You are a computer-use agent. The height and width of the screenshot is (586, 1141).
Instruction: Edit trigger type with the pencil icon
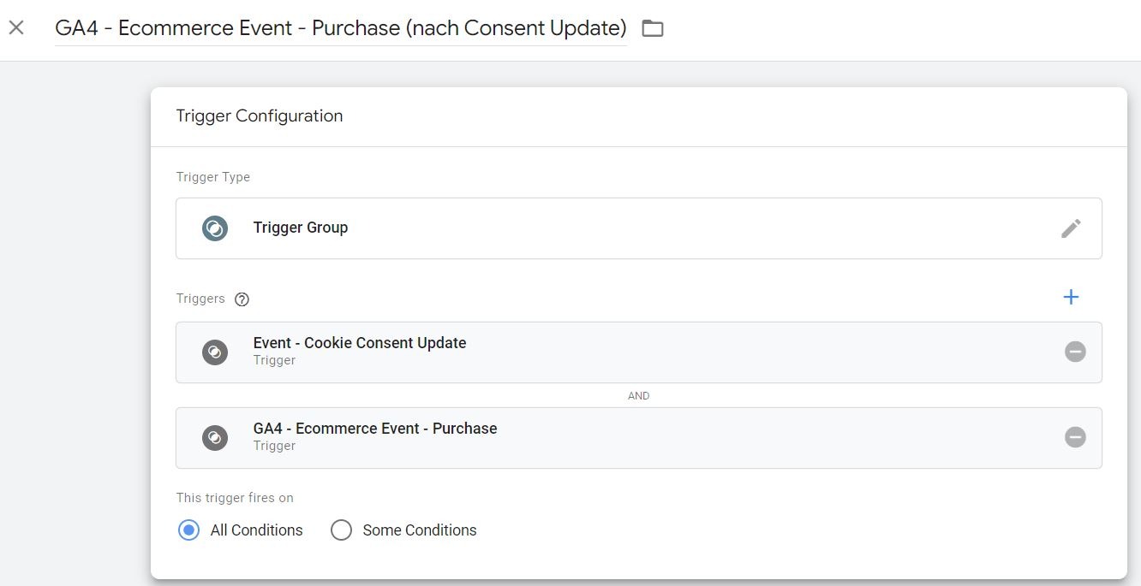point(1071,228)
